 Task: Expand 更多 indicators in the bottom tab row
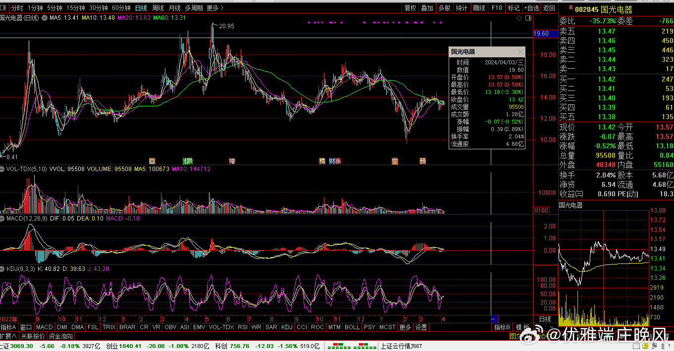point(405,327)
